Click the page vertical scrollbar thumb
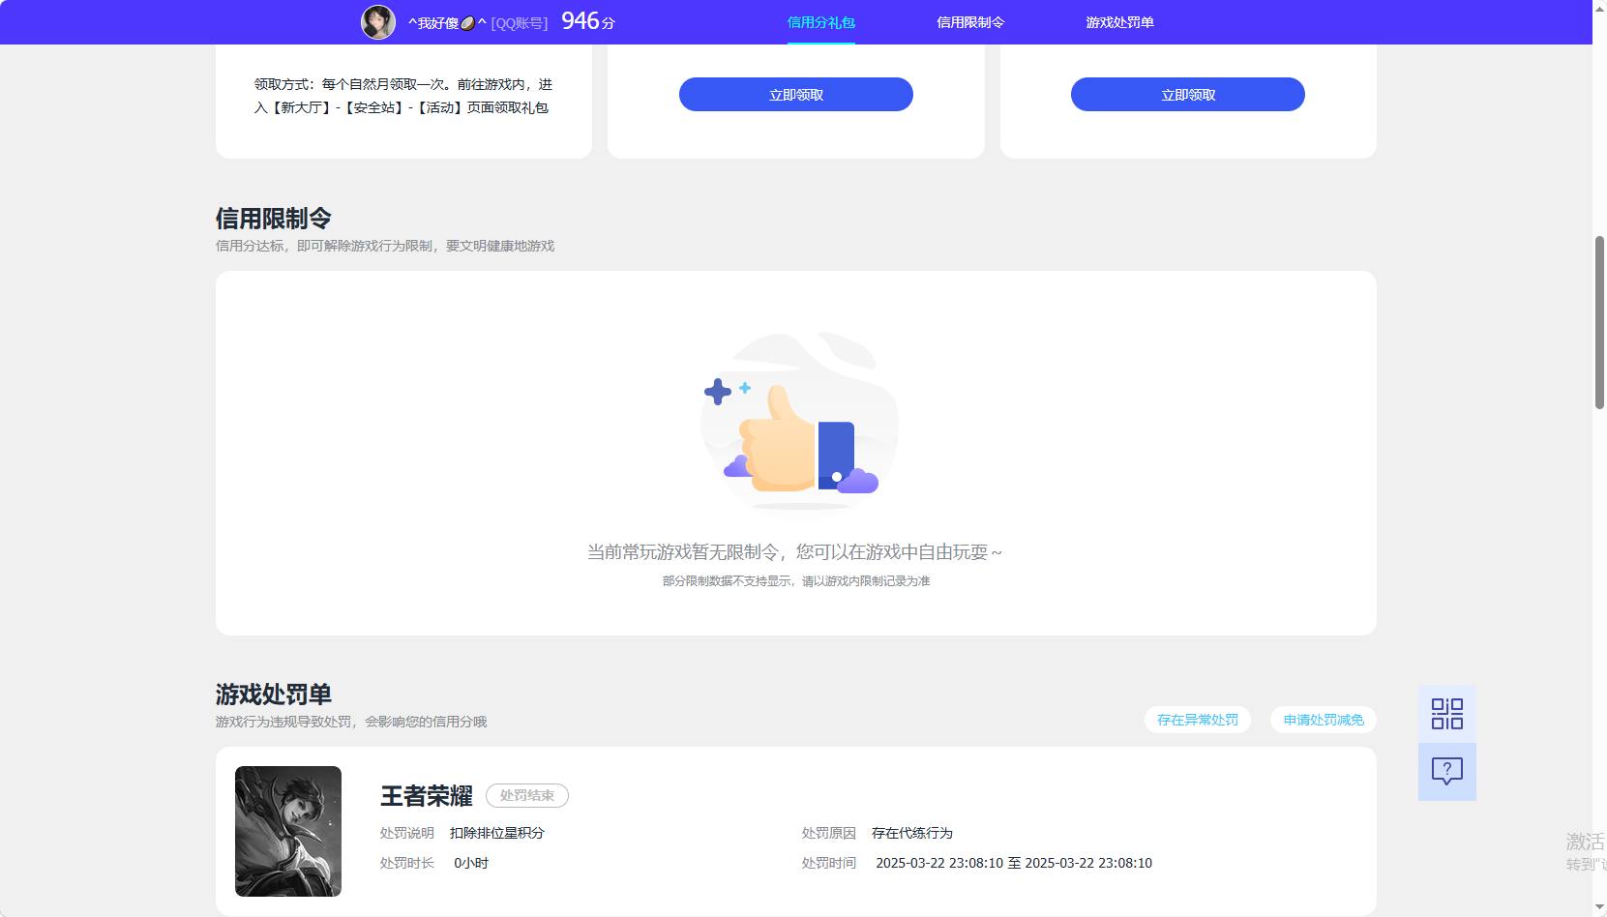The height and width of the screenshot is (917, 1607). point(1599,322)
